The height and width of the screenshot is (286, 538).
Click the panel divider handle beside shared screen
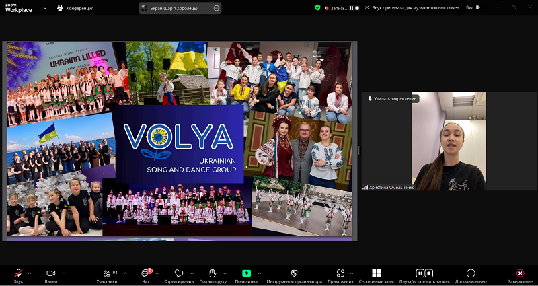(359, 150)
